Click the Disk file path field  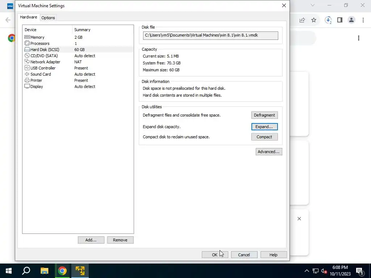pyautogui.click(x=210, y=36)
